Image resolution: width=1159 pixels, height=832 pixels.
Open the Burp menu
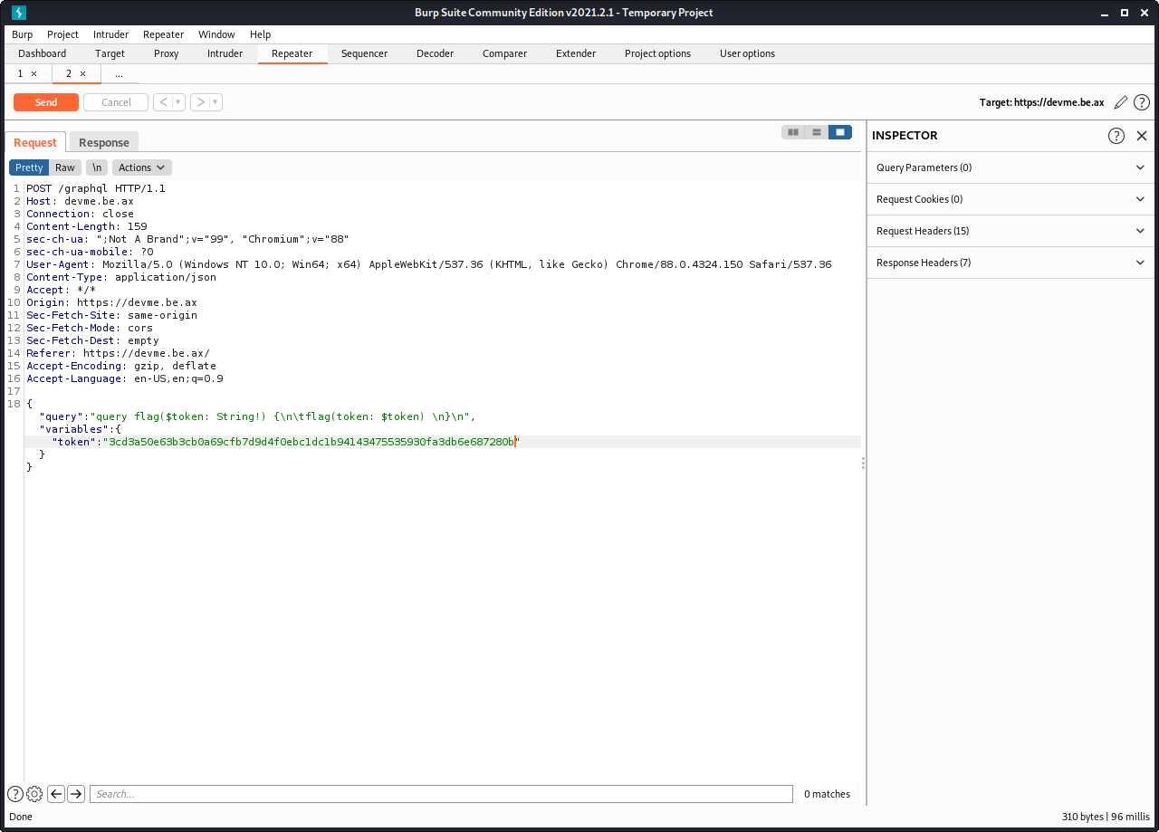(23, 34)
